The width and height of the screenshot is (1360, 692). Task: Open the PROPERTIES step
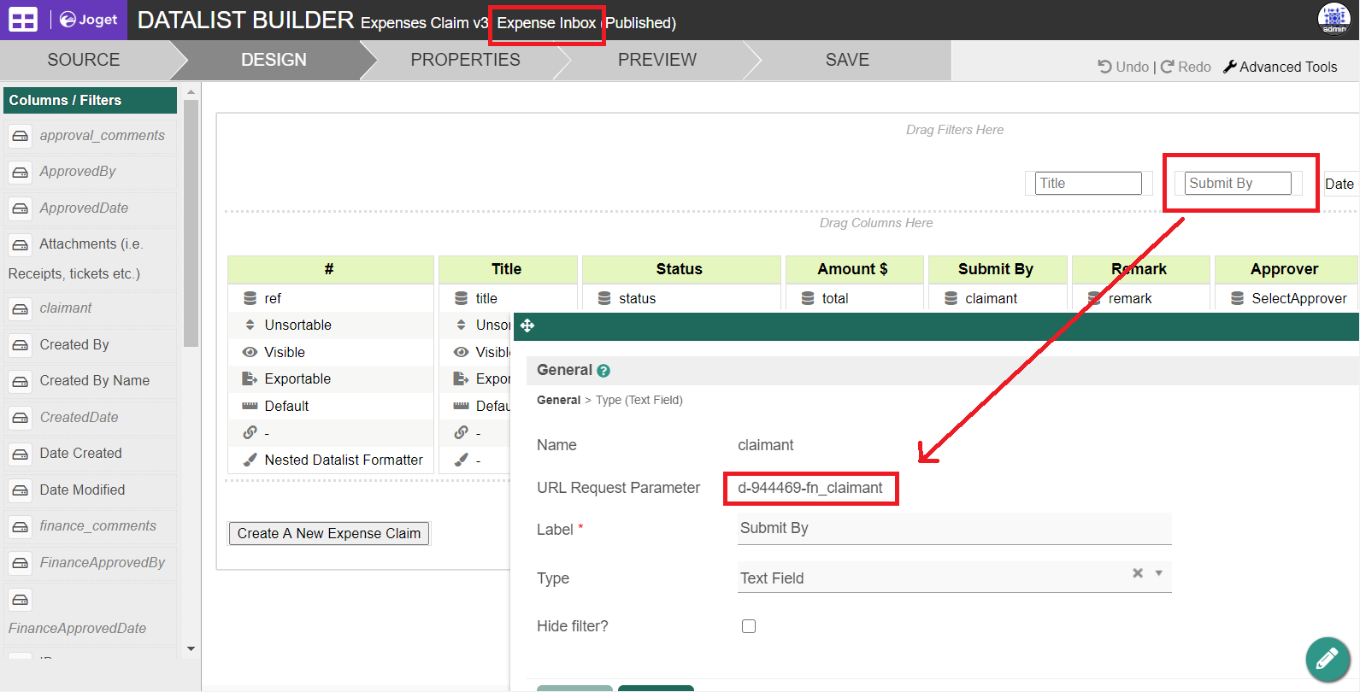[x=465, y=60]
